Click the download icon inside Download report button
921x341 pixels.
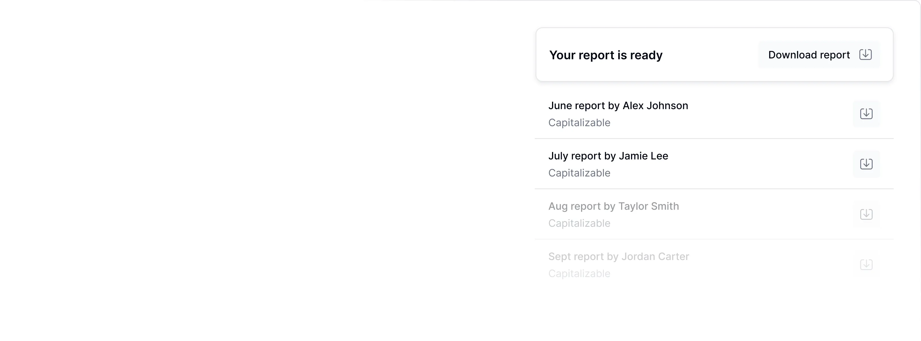click(866, 55)
